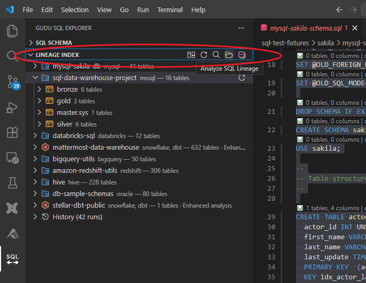Screen dimensions: 366x283
Task: Open the Run and Debug view
Action: 12,108
